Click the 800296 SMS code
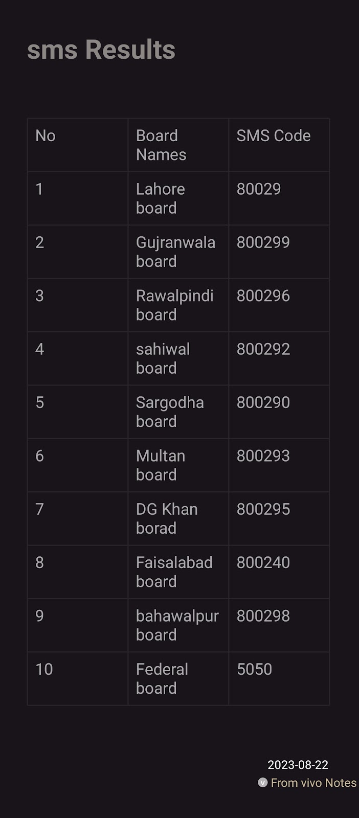The image size is (359, 818). (263, 296)
